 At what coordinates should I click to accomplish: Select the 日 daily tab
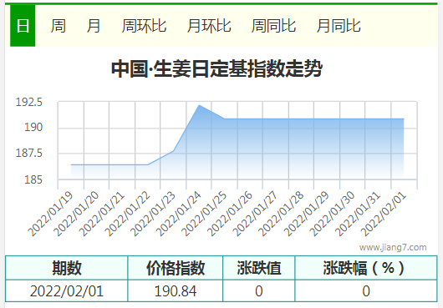tap(23, 26)
